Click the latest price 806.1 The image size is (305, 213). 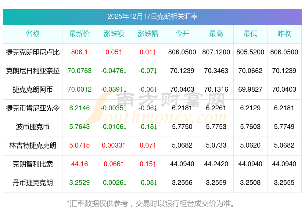79,52
